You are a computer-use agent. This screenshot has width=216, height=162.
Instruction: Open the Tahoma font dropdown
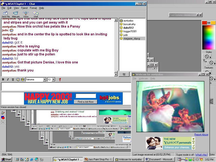(x=44, y=80)
